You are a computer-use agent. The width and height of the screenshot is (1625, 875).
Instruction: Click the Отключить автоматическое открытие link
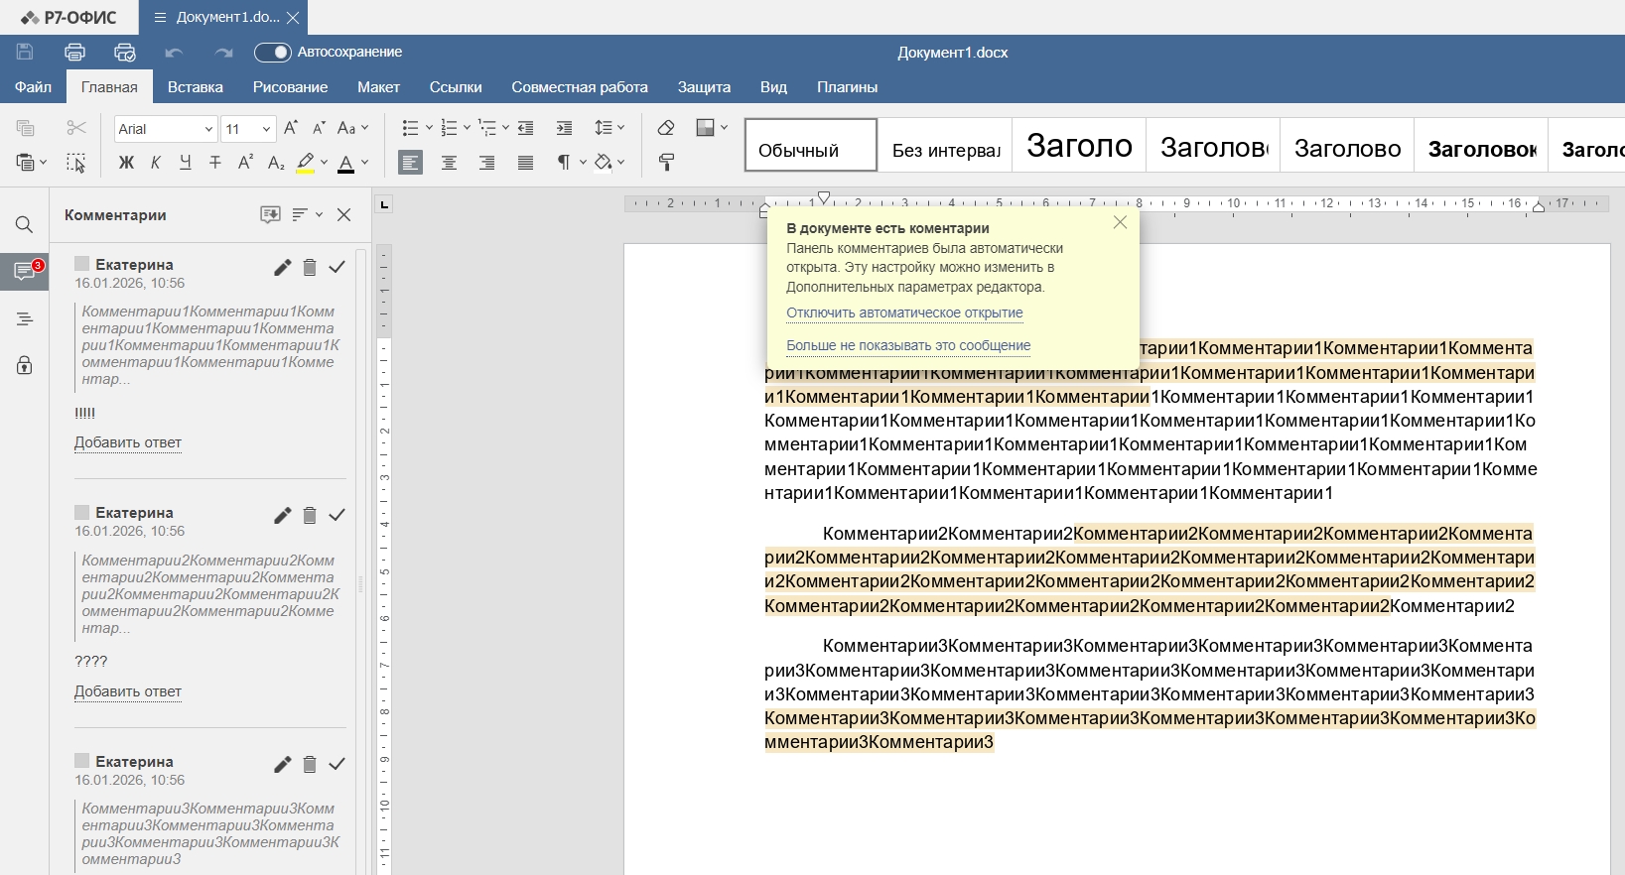coord(904,313)
